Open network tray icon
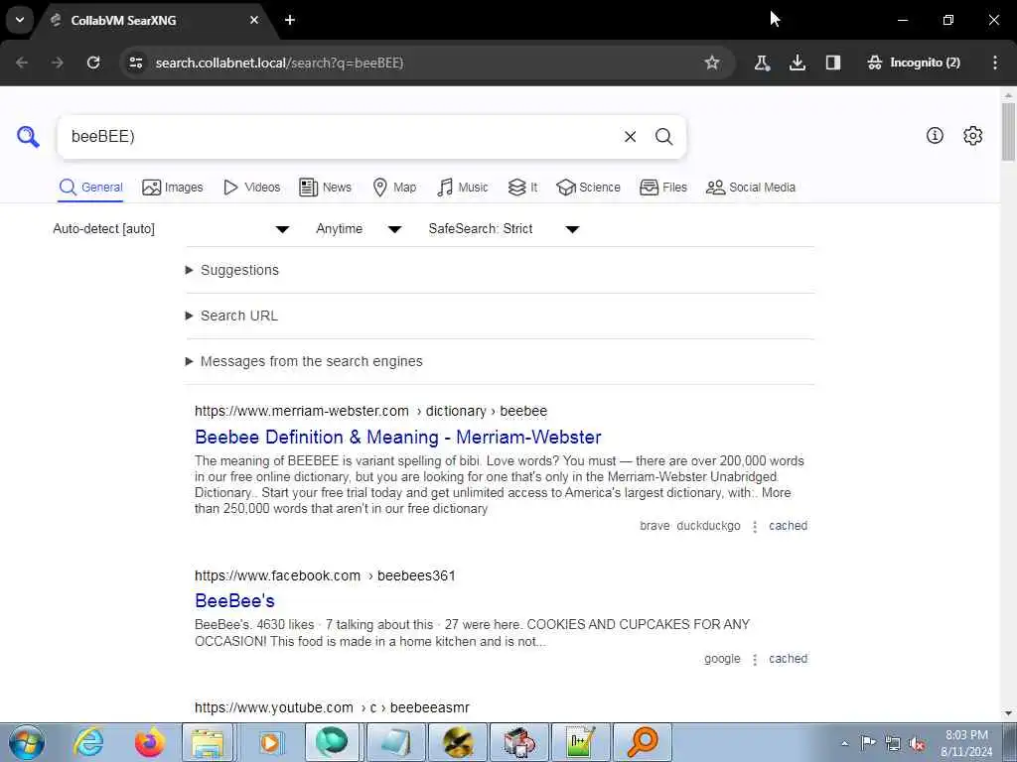The height and width of the screenshot is (762, 1017). point(893,743)
